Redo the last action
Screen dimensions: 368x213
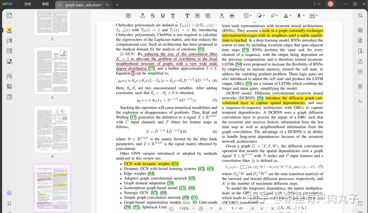point(360,112)
